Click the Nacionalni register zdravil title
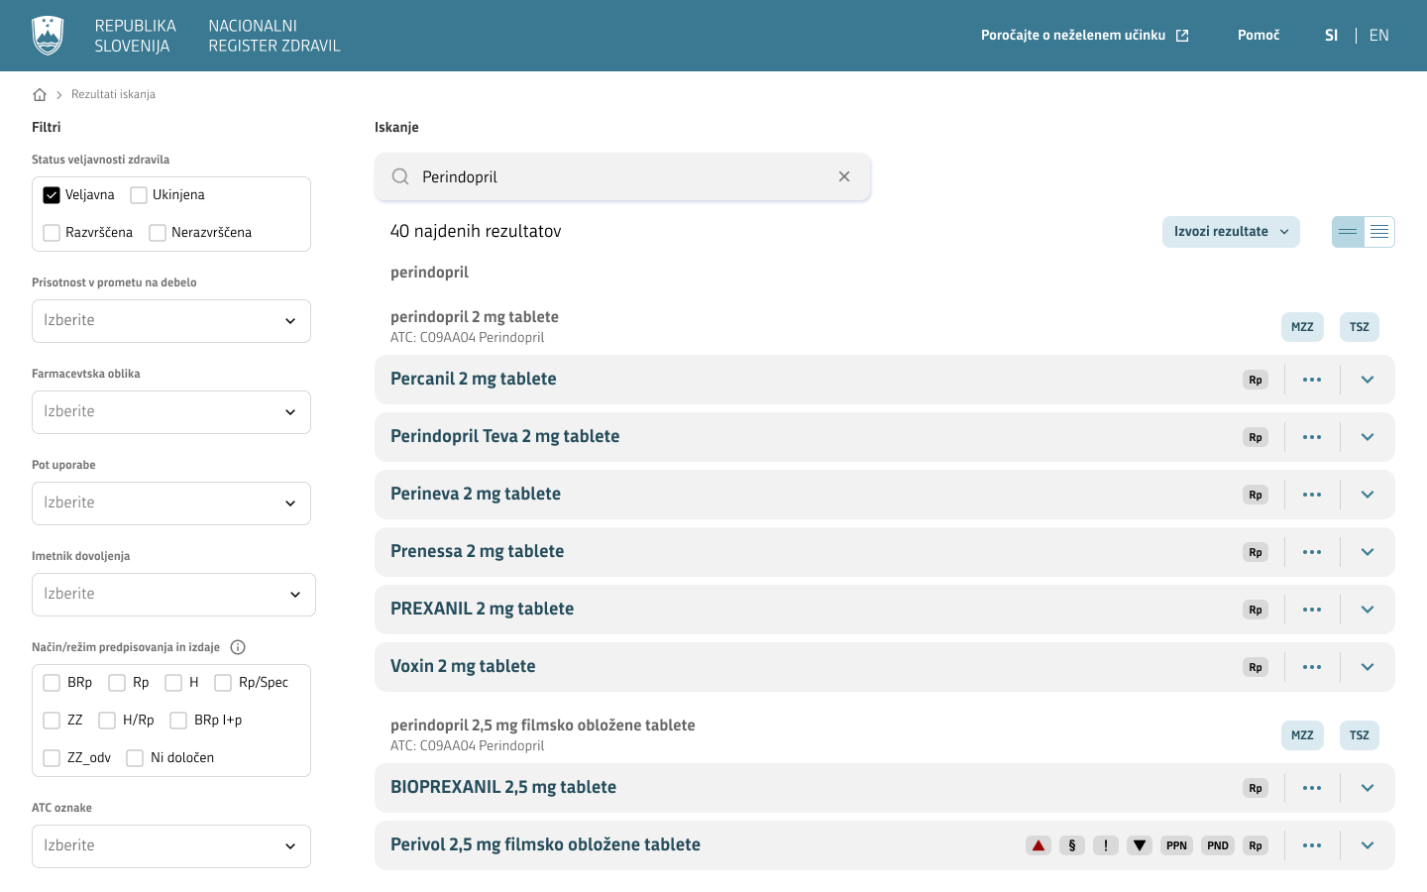This screenshot has height=892, width=1427. (x=274, y=36)
